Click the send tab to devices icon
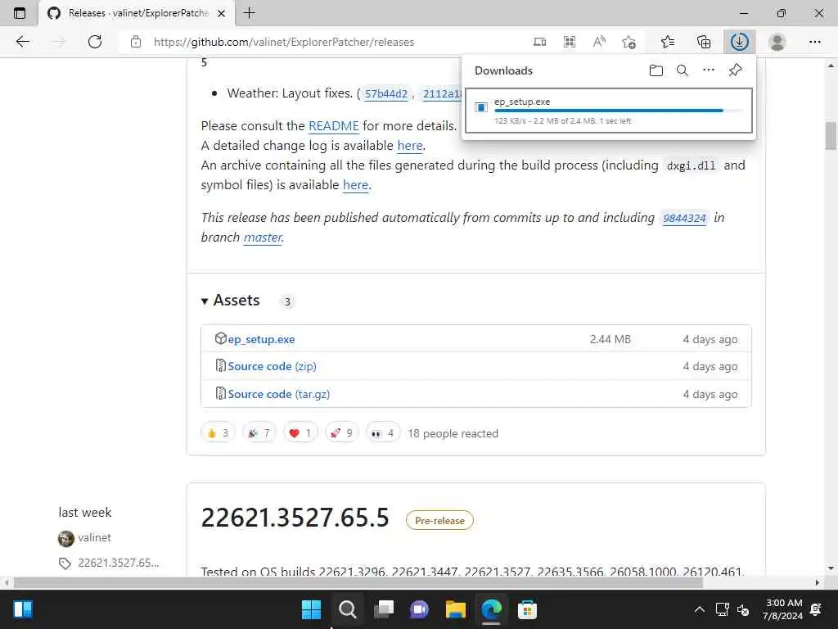838x629 pixels. tap(540, 42)
